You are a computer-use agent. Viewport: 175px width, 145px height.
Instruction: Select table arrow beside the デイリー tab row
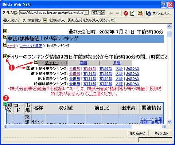click(36, 62)
